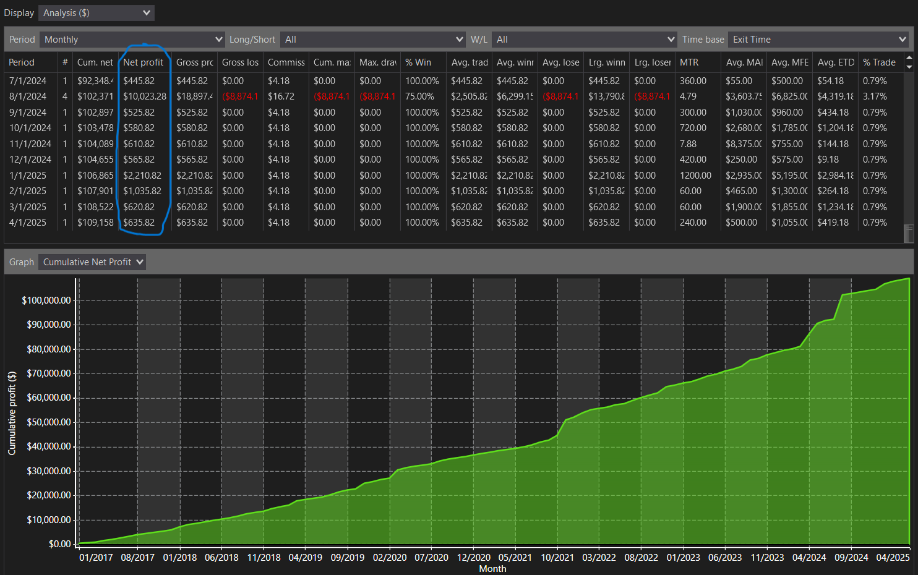918x575 pixels.
Task: Click the $109,158 cumulative net cell
Action: click(x=95, y=223)
